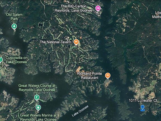Click the Lake Oconee water label
This screenshot has width=161, height=121.
[x=80, y=111]
